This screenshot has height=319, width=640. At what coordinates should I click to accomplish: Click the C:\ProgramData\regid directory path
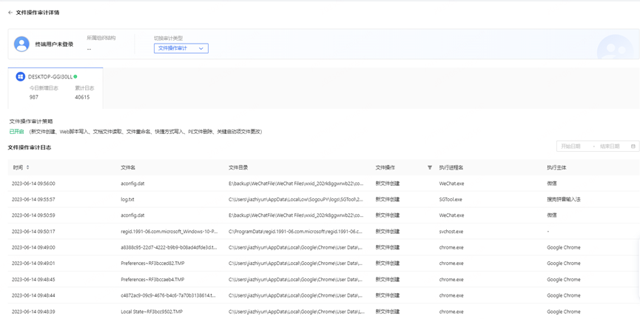[x=296, y=231]
